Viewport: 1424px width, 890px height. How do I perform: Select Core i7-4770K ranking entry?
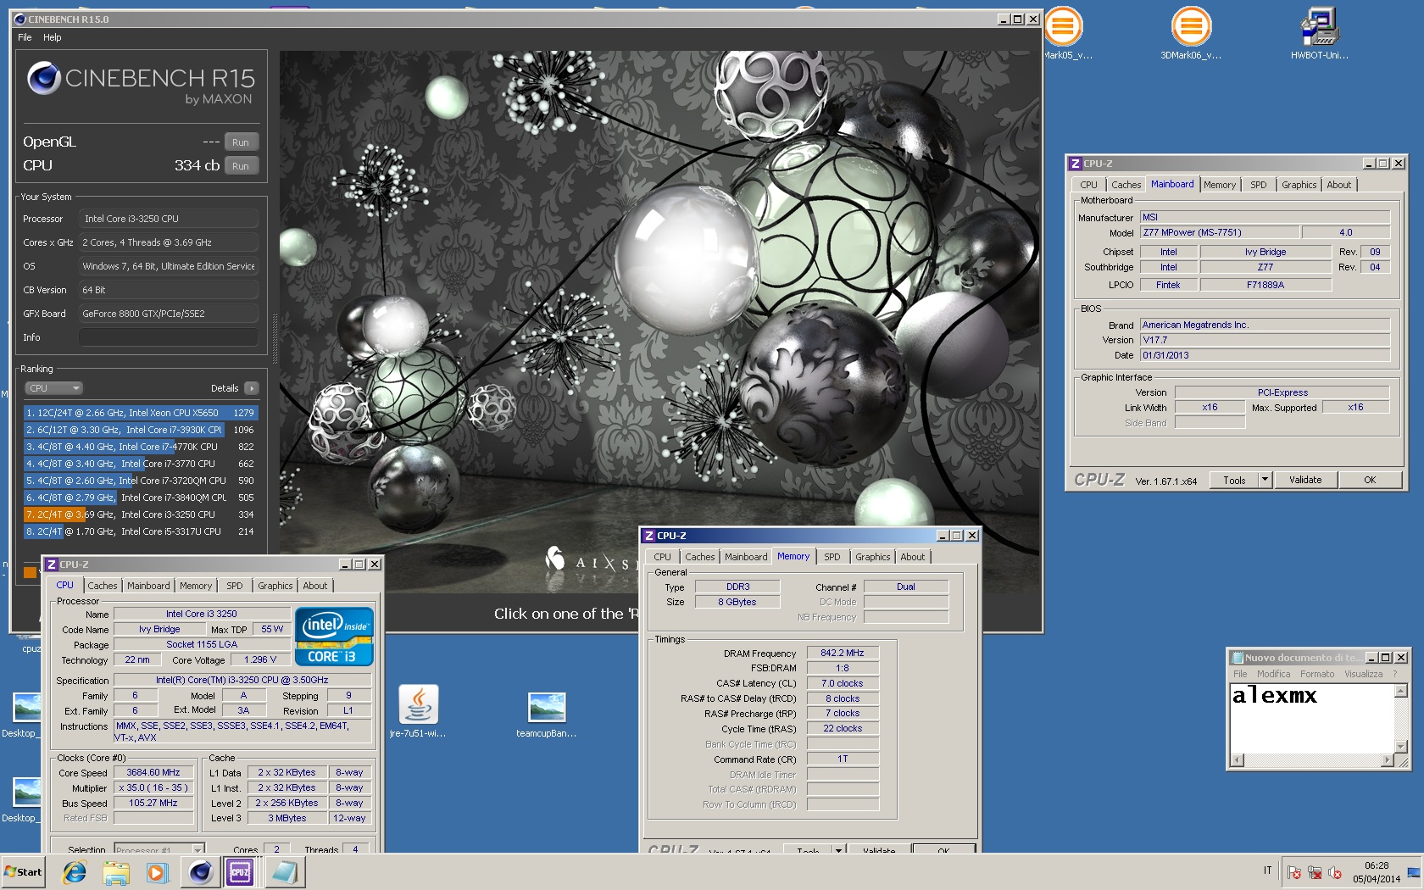click(x=141, y=447)
